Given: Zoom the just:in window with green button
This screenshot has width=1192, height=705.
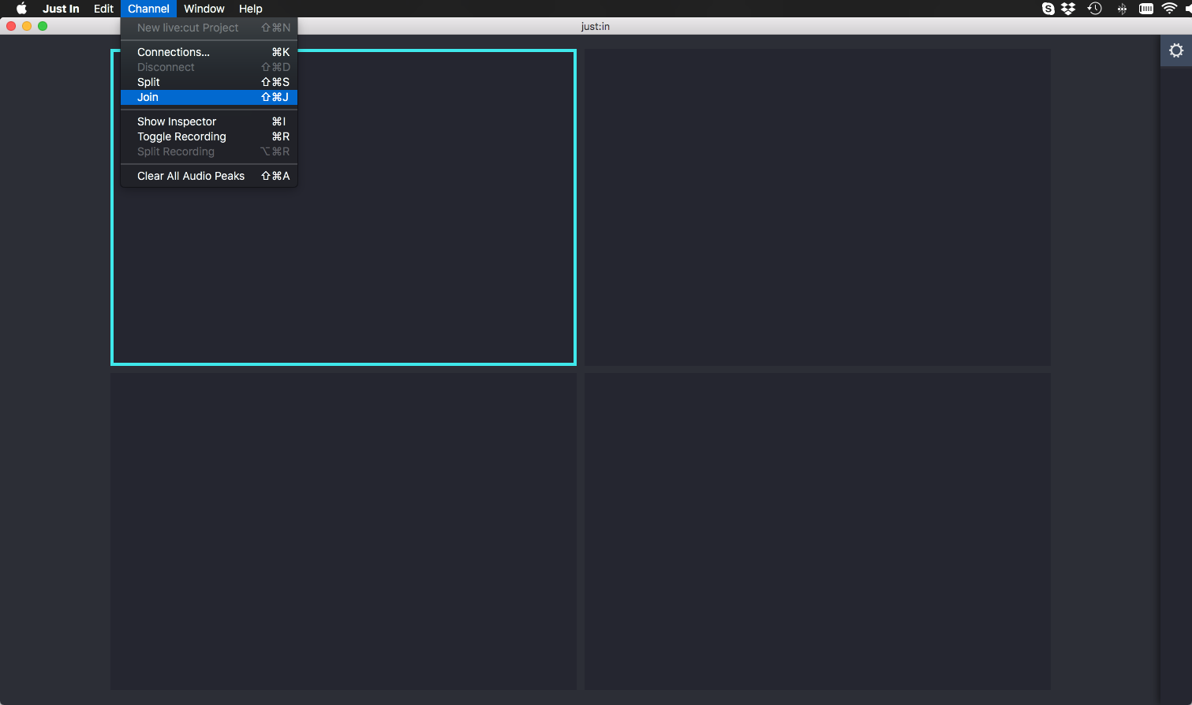Looking at the screenshot, I should [x=43, y=26].
